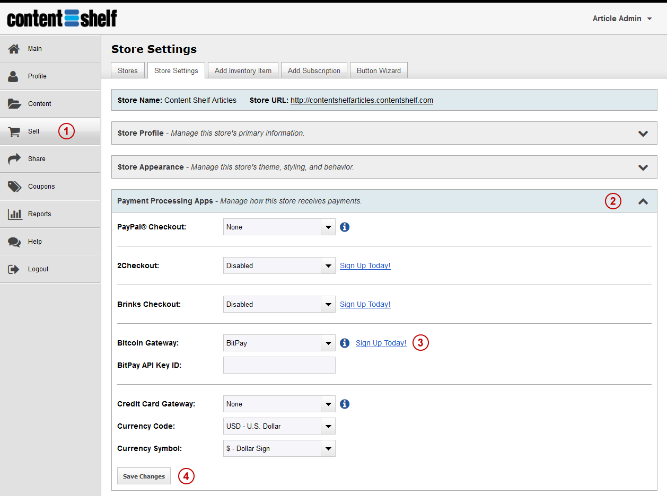
Task: Click the Logout exit icon
Action: click(14, 269)
